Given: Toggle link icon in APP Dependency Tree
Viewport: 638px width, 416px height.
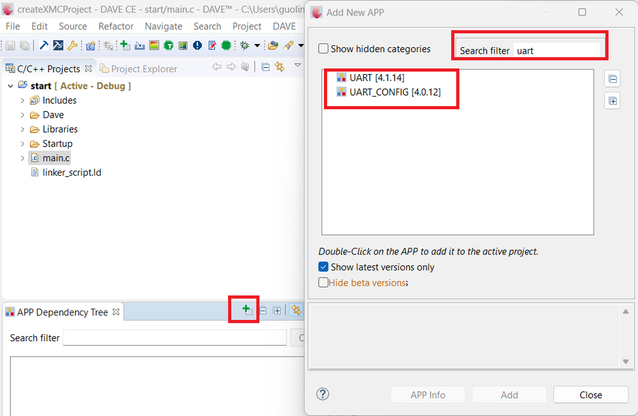Looking at the screenshot, I should click(296, 310).
